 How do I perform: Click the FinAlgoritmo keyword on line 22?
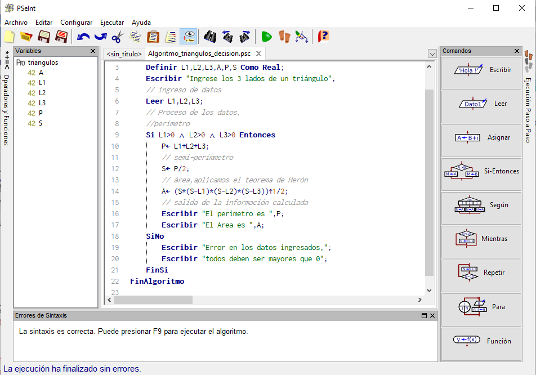(x=157, y=282)
